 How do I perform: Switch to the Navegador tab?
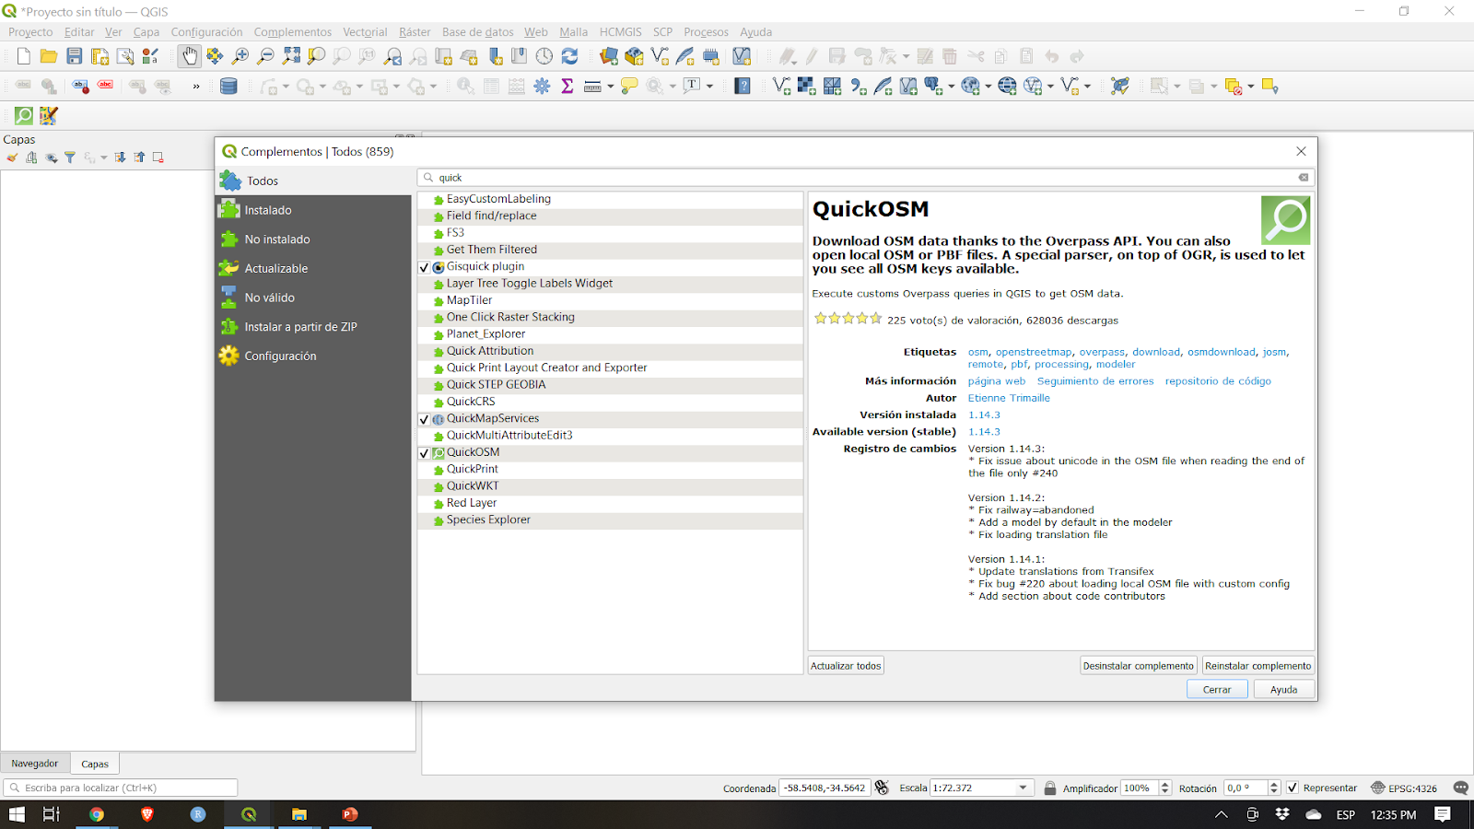(35, 764)
